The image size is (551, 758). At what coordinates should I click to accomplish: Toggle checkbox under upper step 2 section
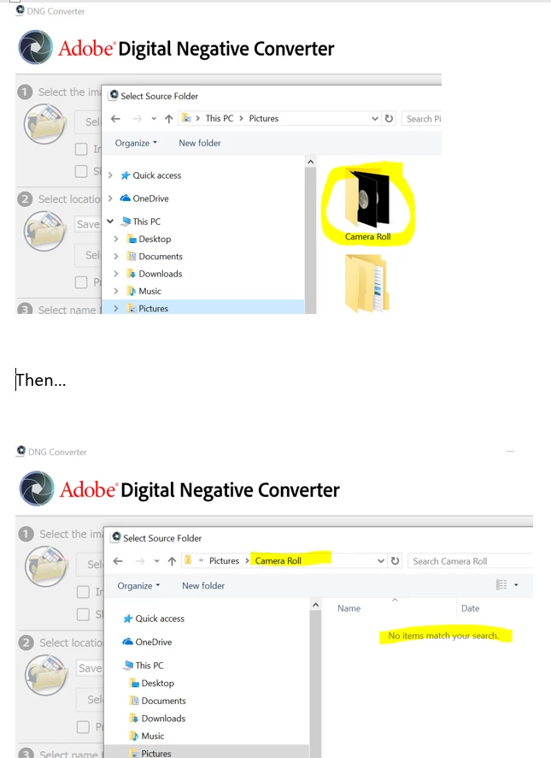tap(81, 281)
